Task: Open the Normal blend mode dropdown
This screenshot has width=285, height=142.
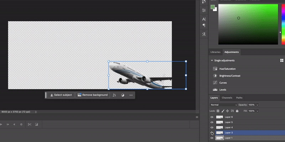Action: click(x=223, y=105)
